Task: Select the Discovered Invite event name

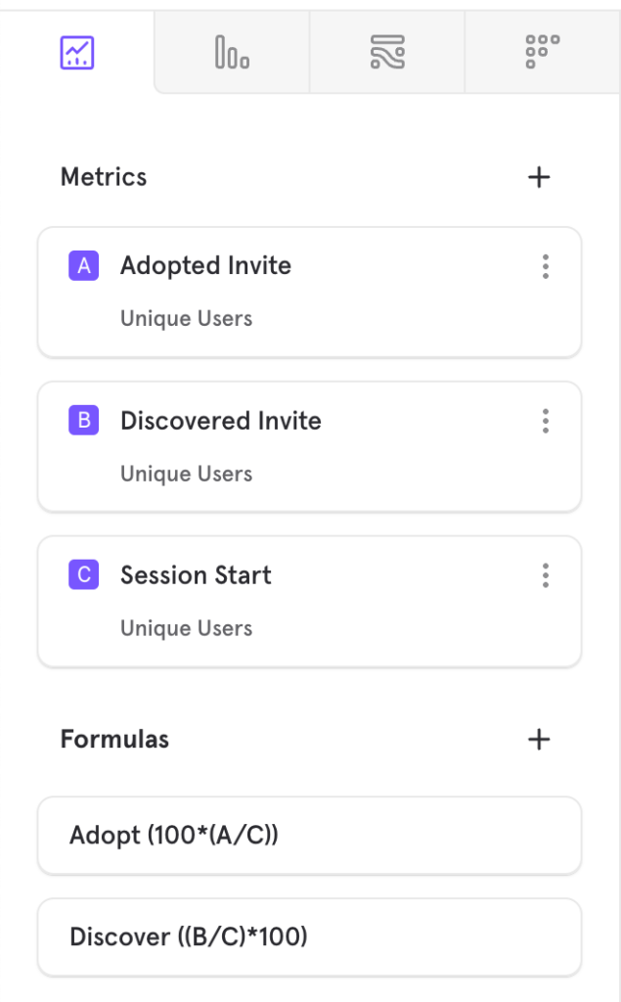Action: (x=221, y=421)
